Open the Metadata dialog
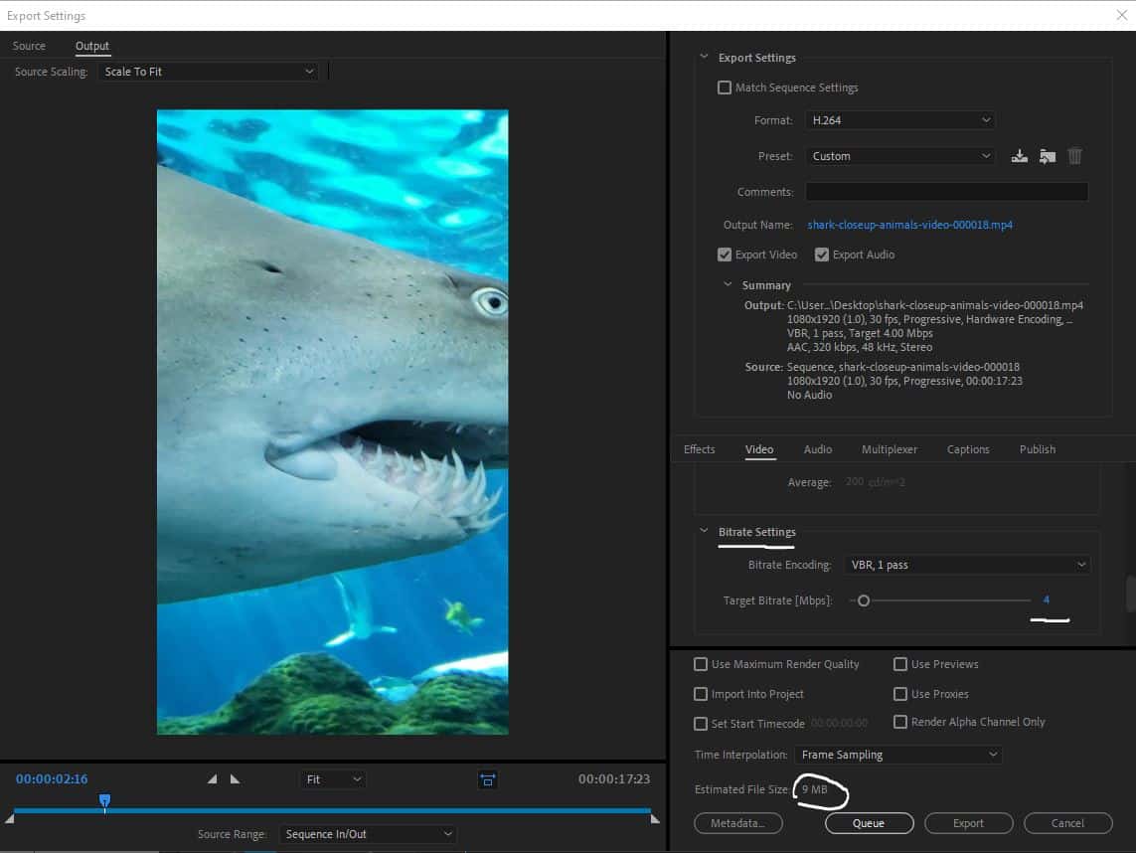1136x853 pixels. [738, 823]
